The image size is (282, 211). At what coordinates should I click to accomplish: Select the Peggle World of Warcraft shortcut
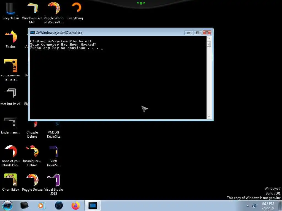54,13
